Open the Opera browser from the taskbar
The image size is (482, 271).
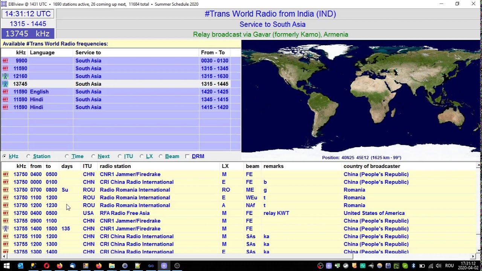tap(46, 266)
